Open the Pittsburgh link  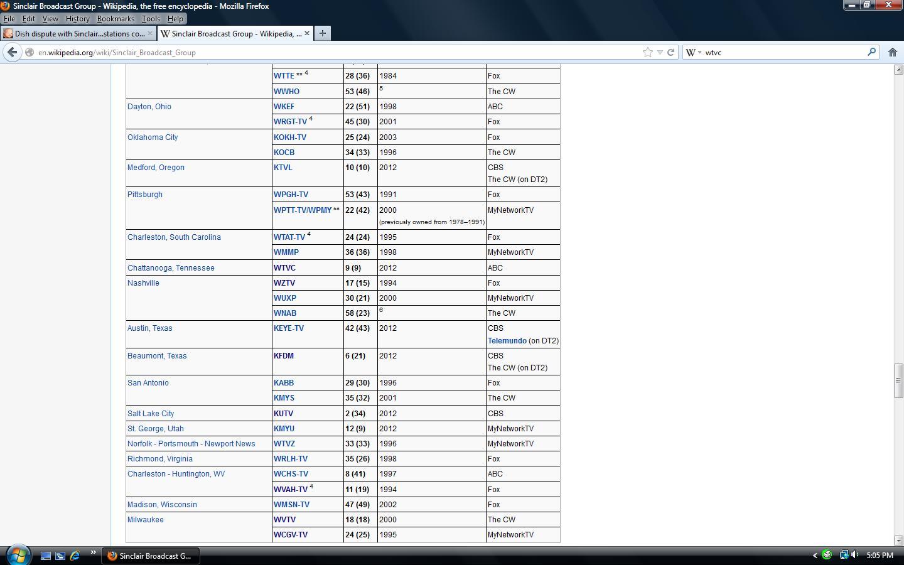[x=145, y=195]
